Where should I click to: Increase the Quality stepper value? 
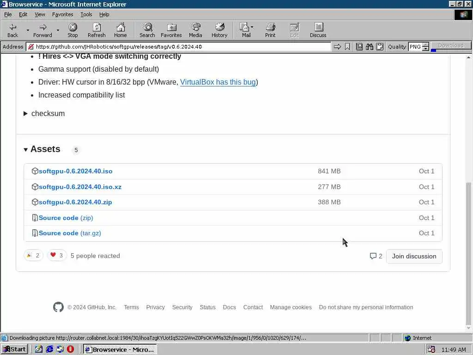[x=425, y=45]
